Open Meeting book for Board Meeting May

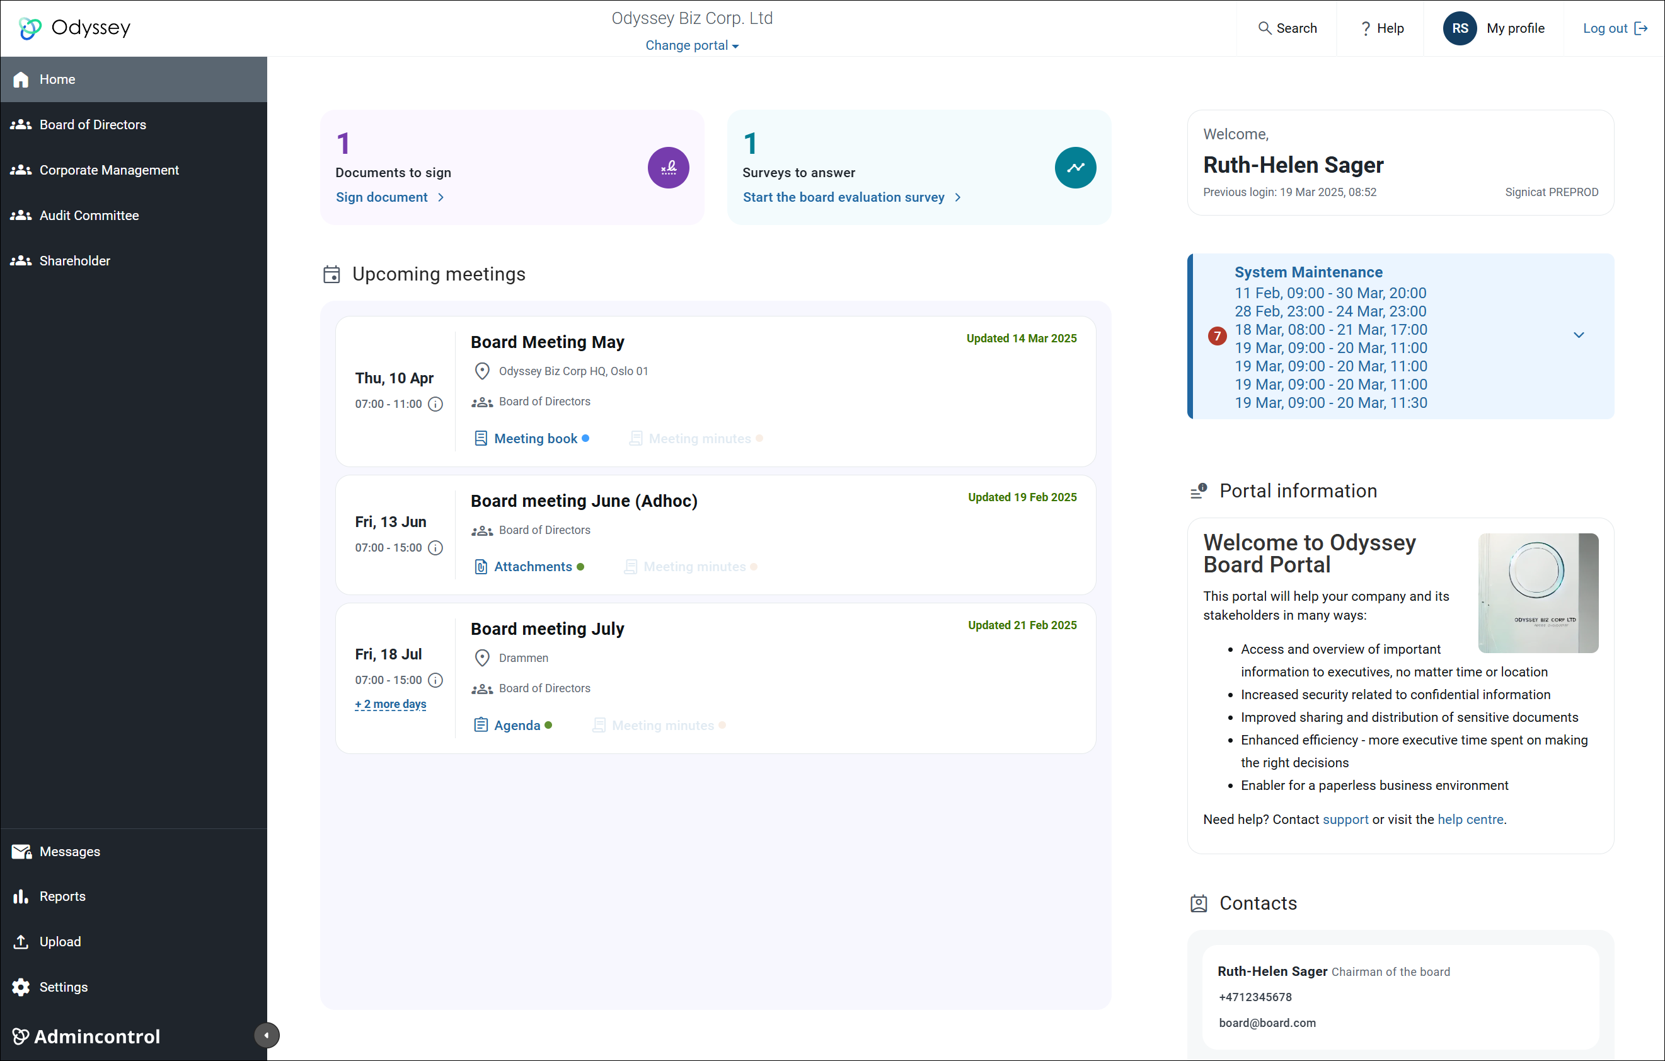pos(531,439)
